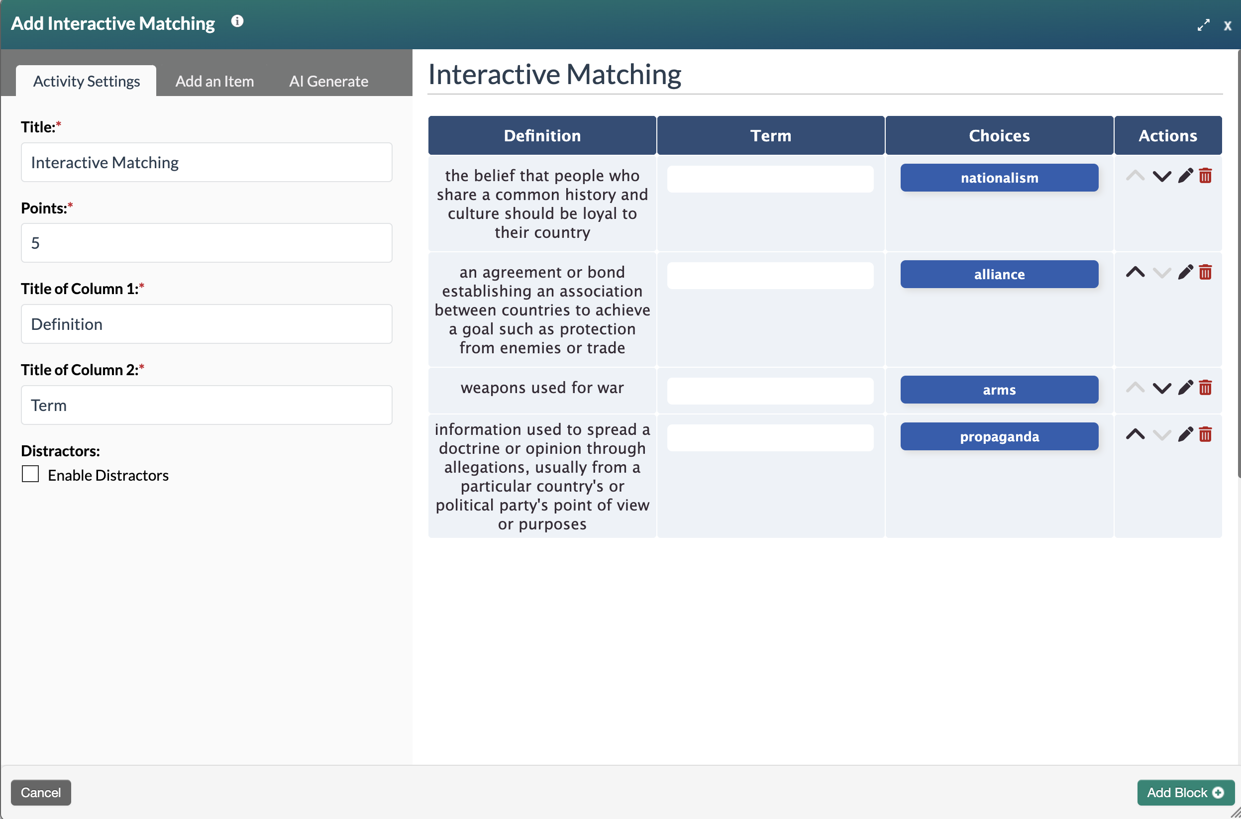Edit the nationalism row with the pencil icon
1241x819 pixels.
tap(1185, 176)
